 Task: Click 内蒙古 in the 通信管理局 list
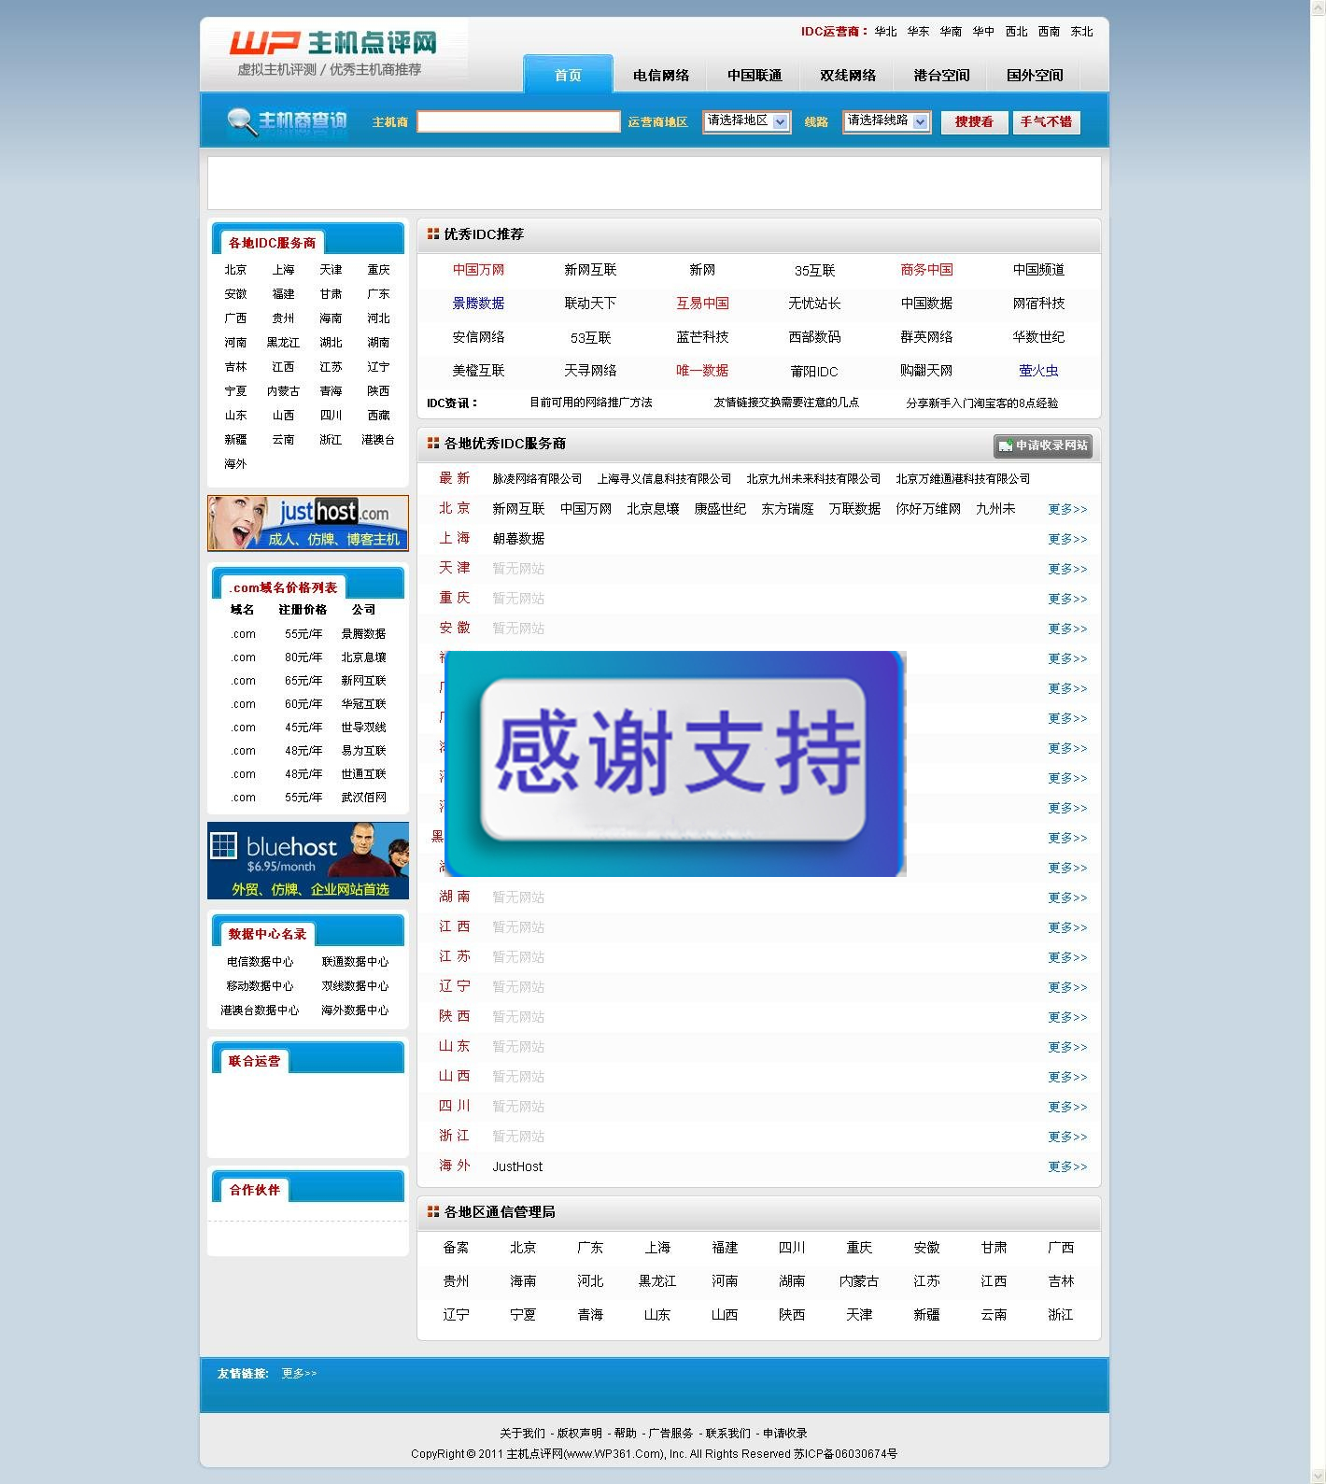pos(859,1281)
